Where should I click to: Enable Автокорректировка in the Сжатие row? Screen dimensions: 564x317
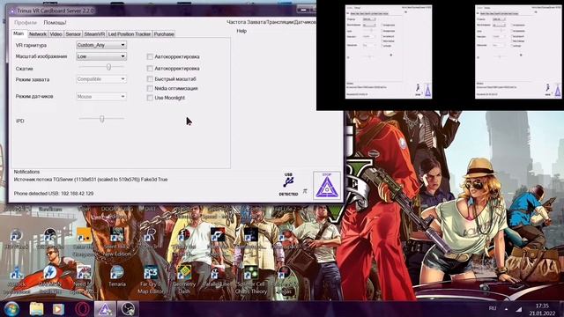click(150, 69)
